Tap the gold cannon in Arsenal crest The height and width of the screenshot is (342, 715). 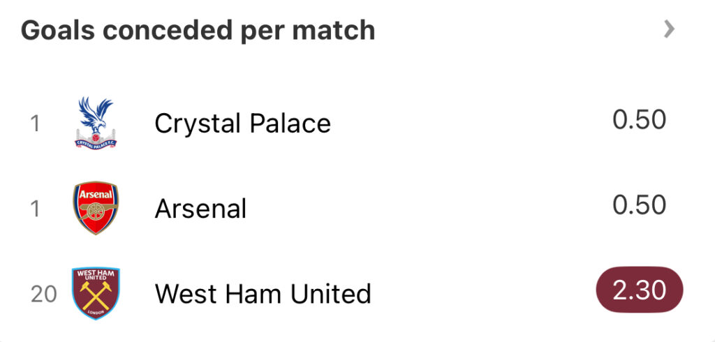[96, 211]
